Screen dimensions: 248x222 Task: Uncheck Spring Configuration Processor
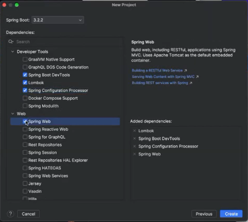click(25, 90)
